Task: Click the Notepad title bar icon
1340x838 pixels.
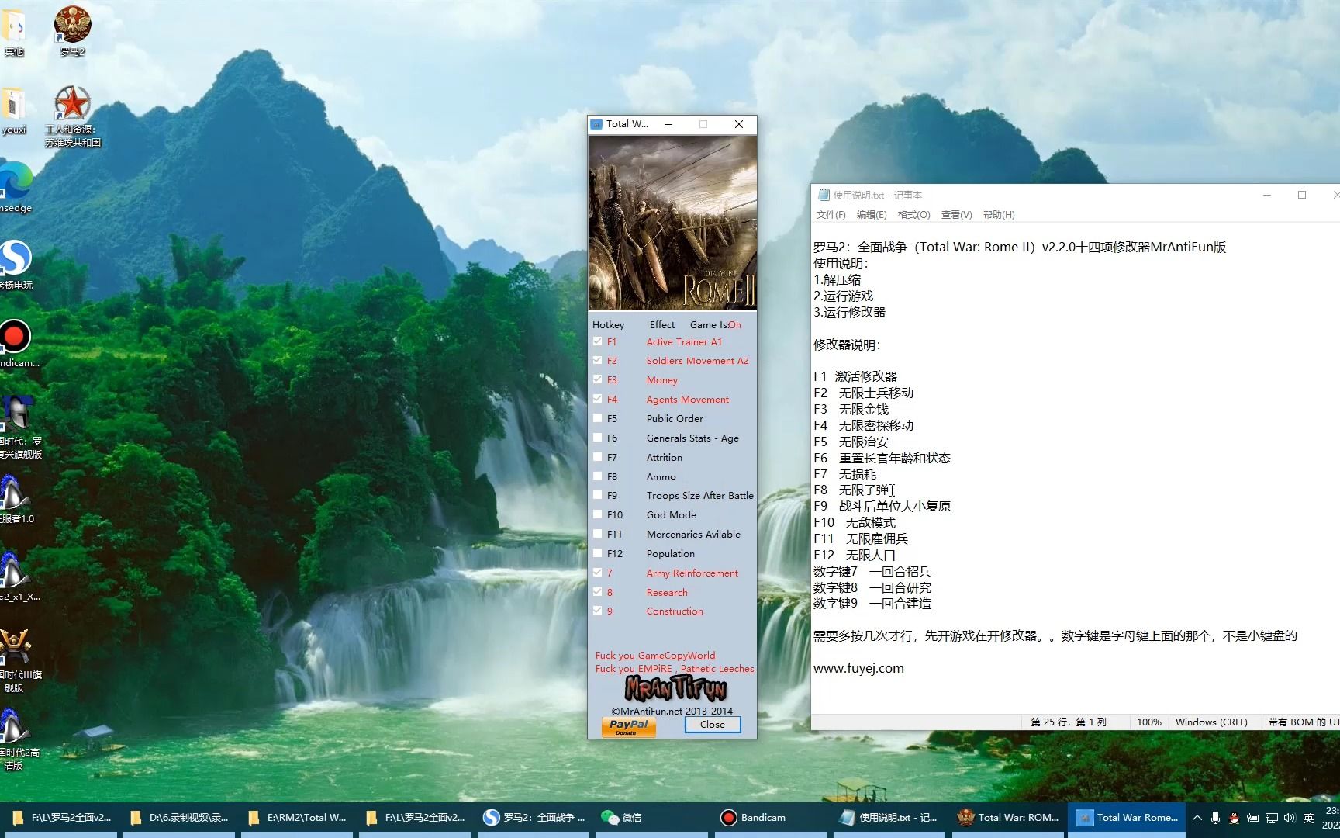Action: coord(824,195)
